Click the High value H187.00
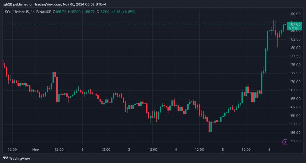Viewport: 306px width, 163px height. click(74, 12)
